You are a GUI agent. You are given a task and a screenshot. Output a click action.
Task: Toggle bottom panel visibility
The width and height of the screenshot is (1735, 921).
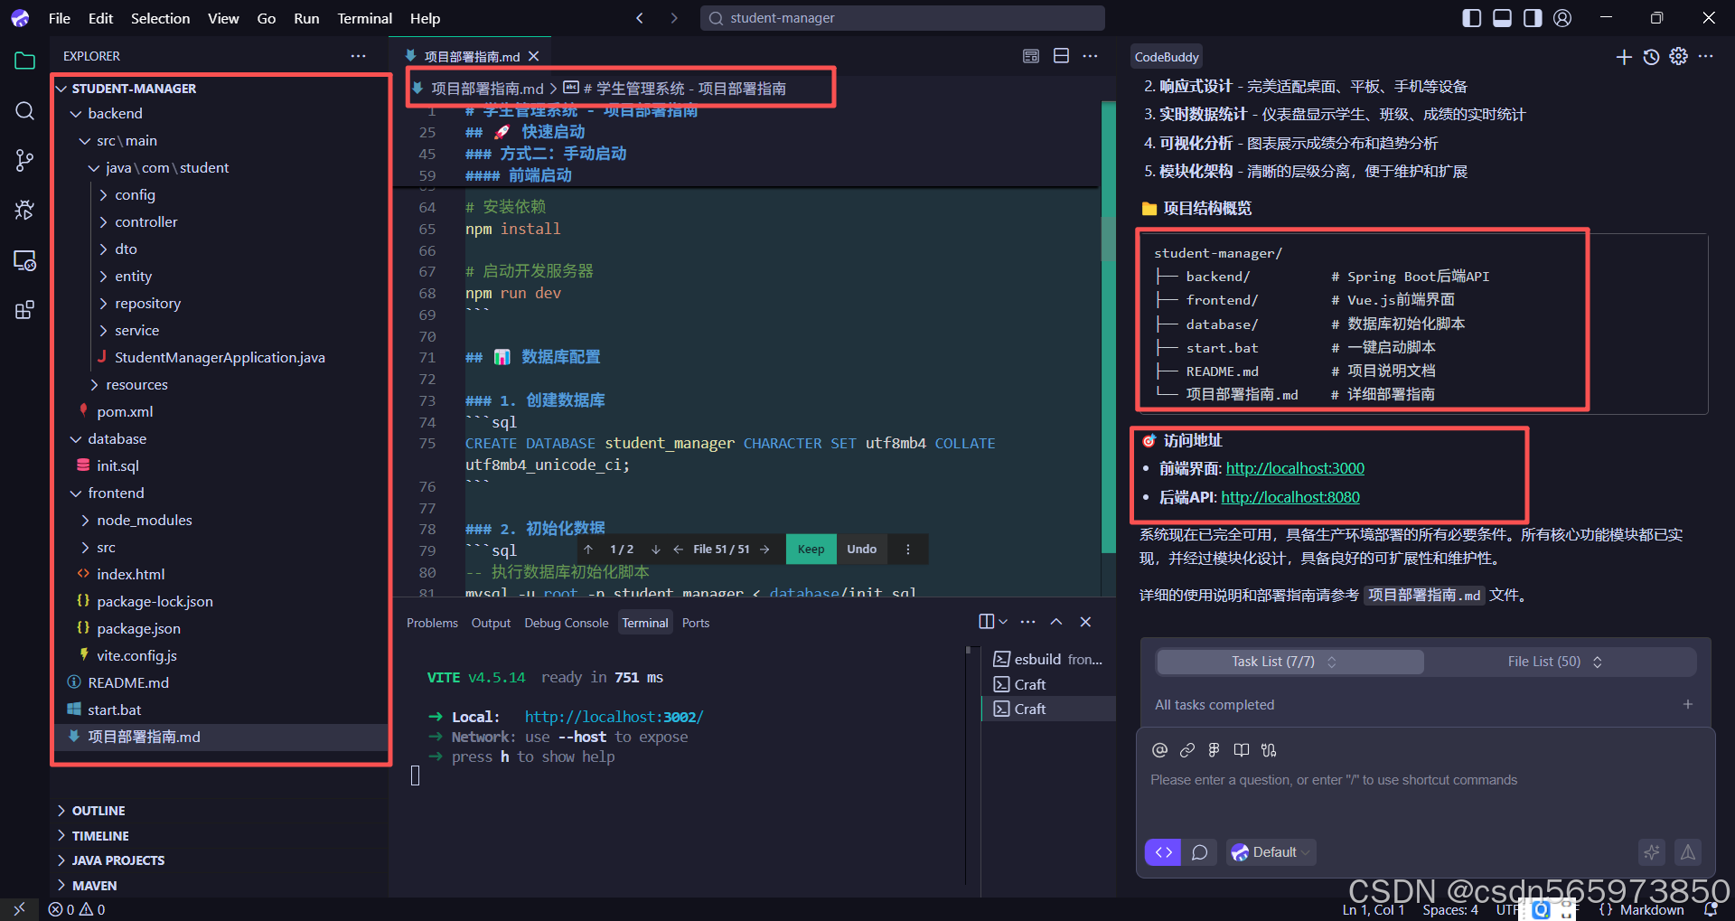[1502, 18]
